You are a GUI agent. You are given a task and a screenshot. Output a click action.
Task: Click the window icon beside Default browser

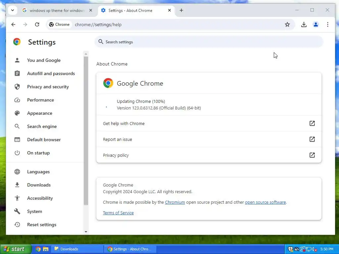pos(17,140)
